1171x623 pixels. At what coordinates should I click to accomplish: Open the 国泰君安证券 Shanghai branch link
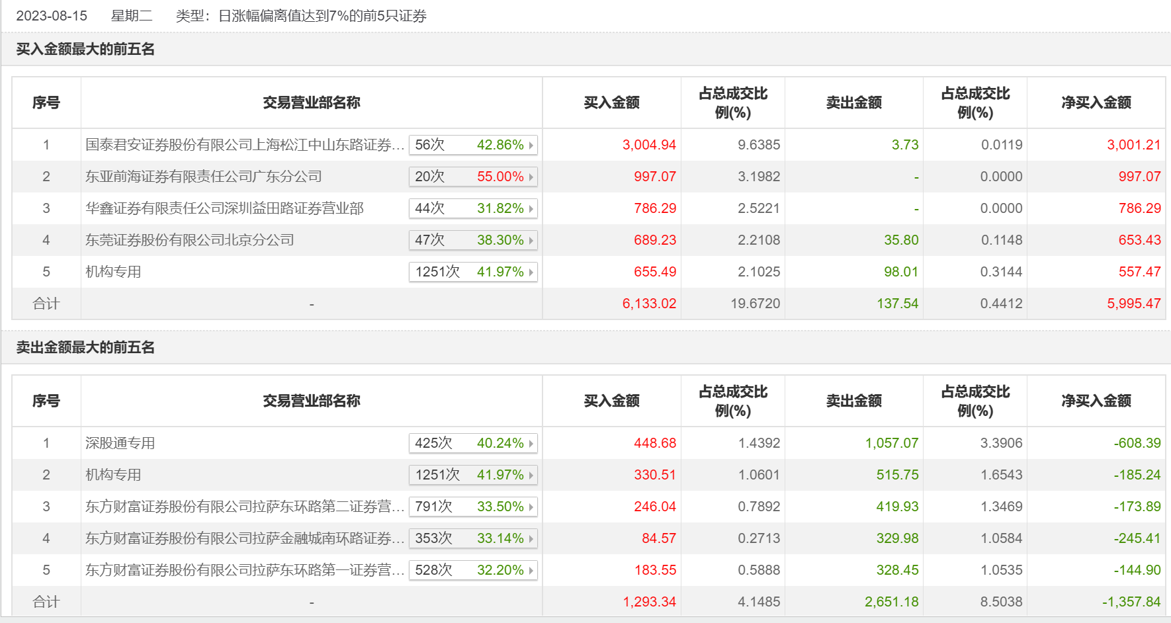point(244,145)
